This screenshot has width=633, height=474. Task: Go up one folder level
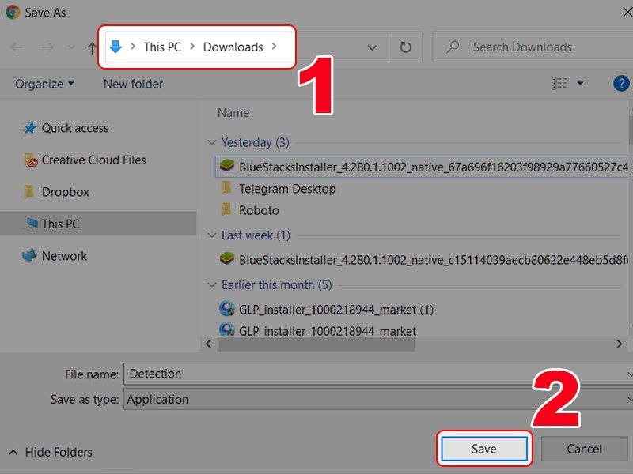(92, 48)
